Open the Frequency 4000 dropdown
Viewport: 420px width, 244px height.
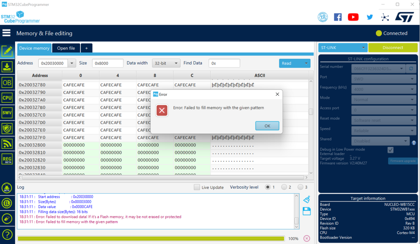pyautogui.click(x=383, y=89)
